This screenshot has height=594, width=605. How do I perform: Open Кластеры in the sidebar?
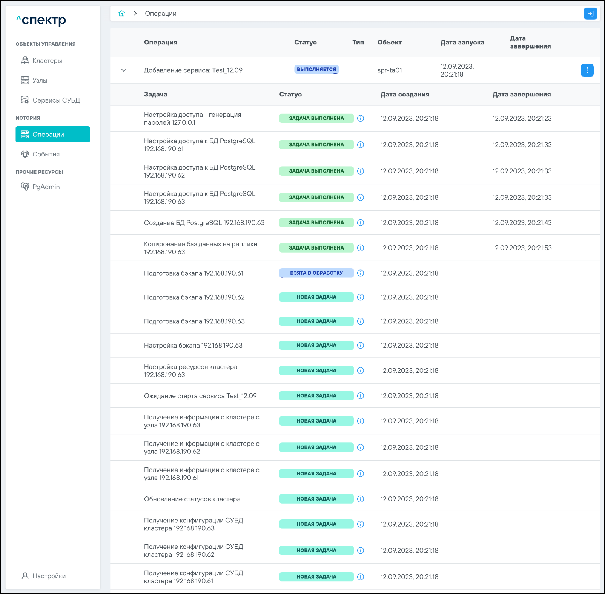(47, 61)
